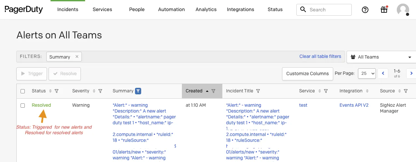This screenshot has height=162, width=416.
Task: Open the user avatar profile menu
Action: click(x=403, y=10)
